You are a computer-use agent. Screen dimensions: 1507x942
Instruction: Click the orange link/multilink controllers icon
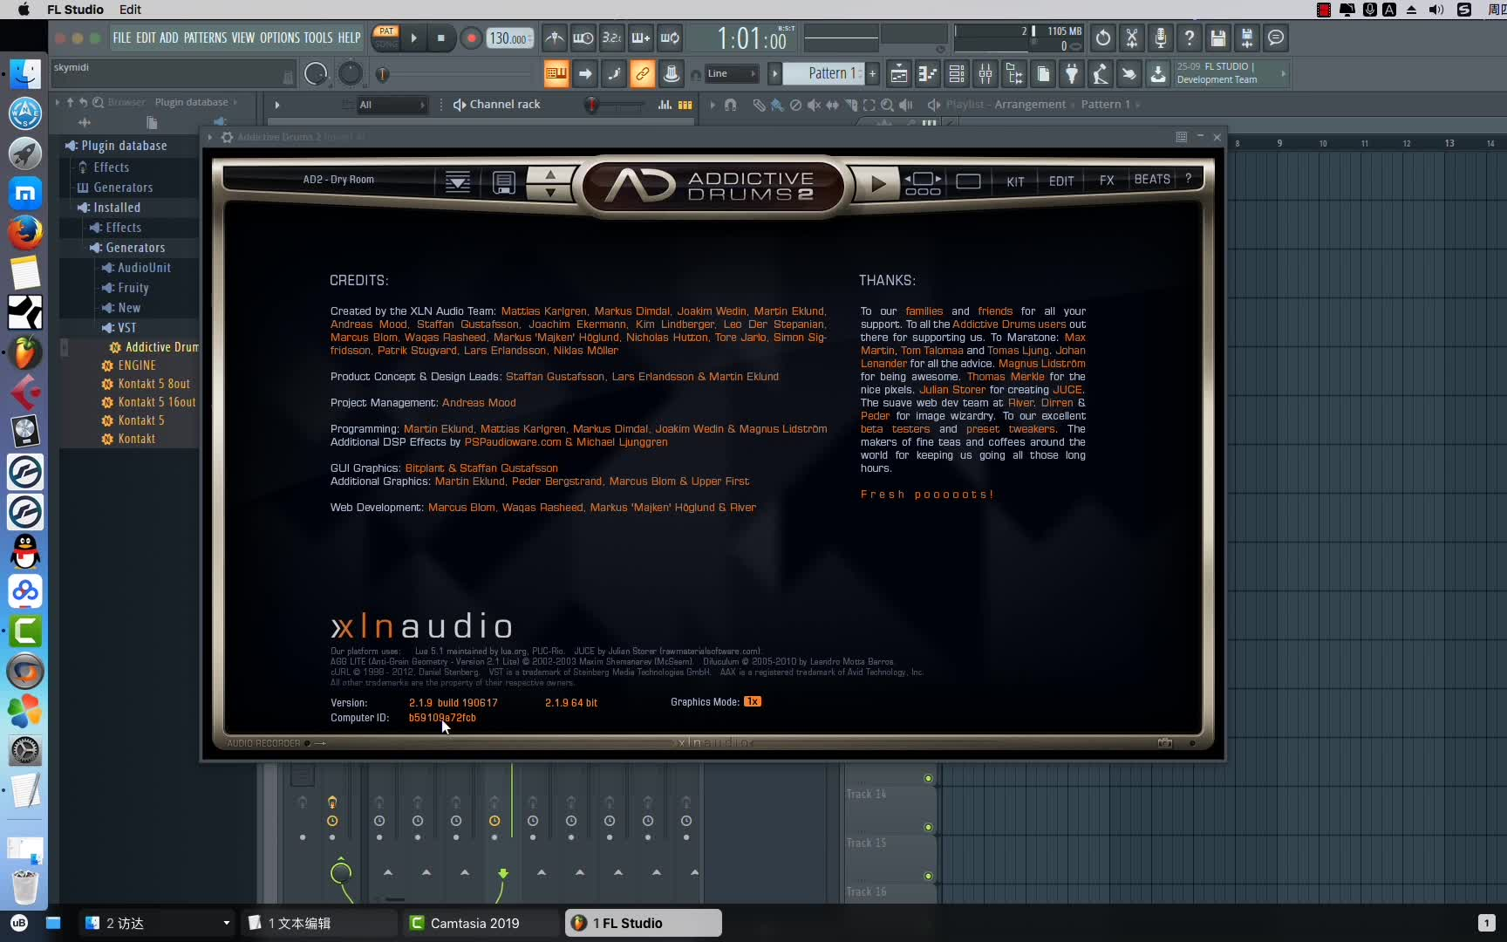(642, 74)
